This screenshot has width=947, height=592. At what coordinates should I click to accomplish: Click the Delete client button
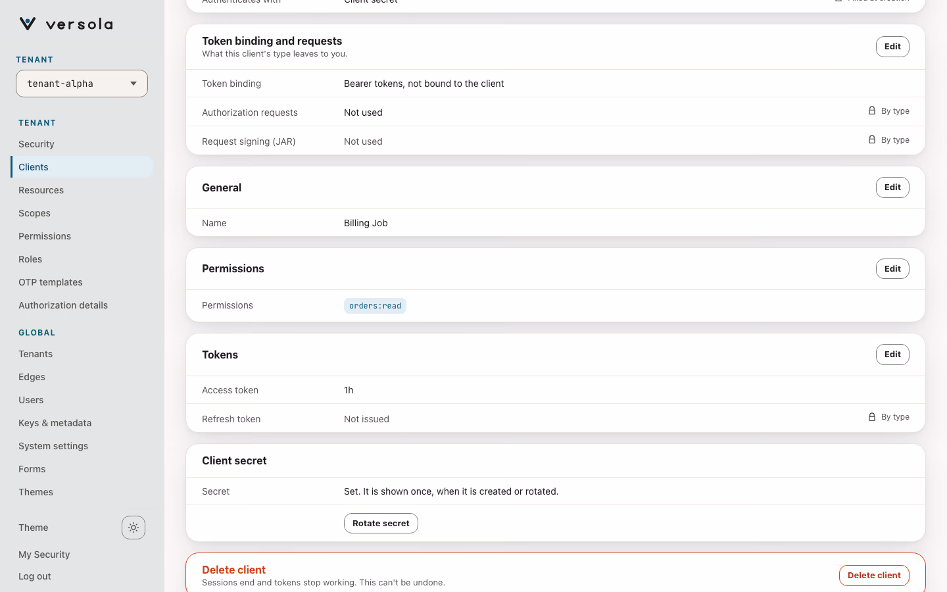coord(874,576)
